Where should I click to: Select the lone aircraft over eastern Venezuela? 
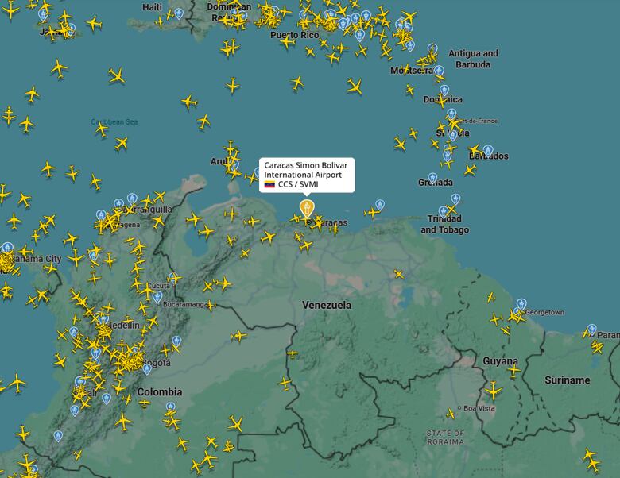398,274
